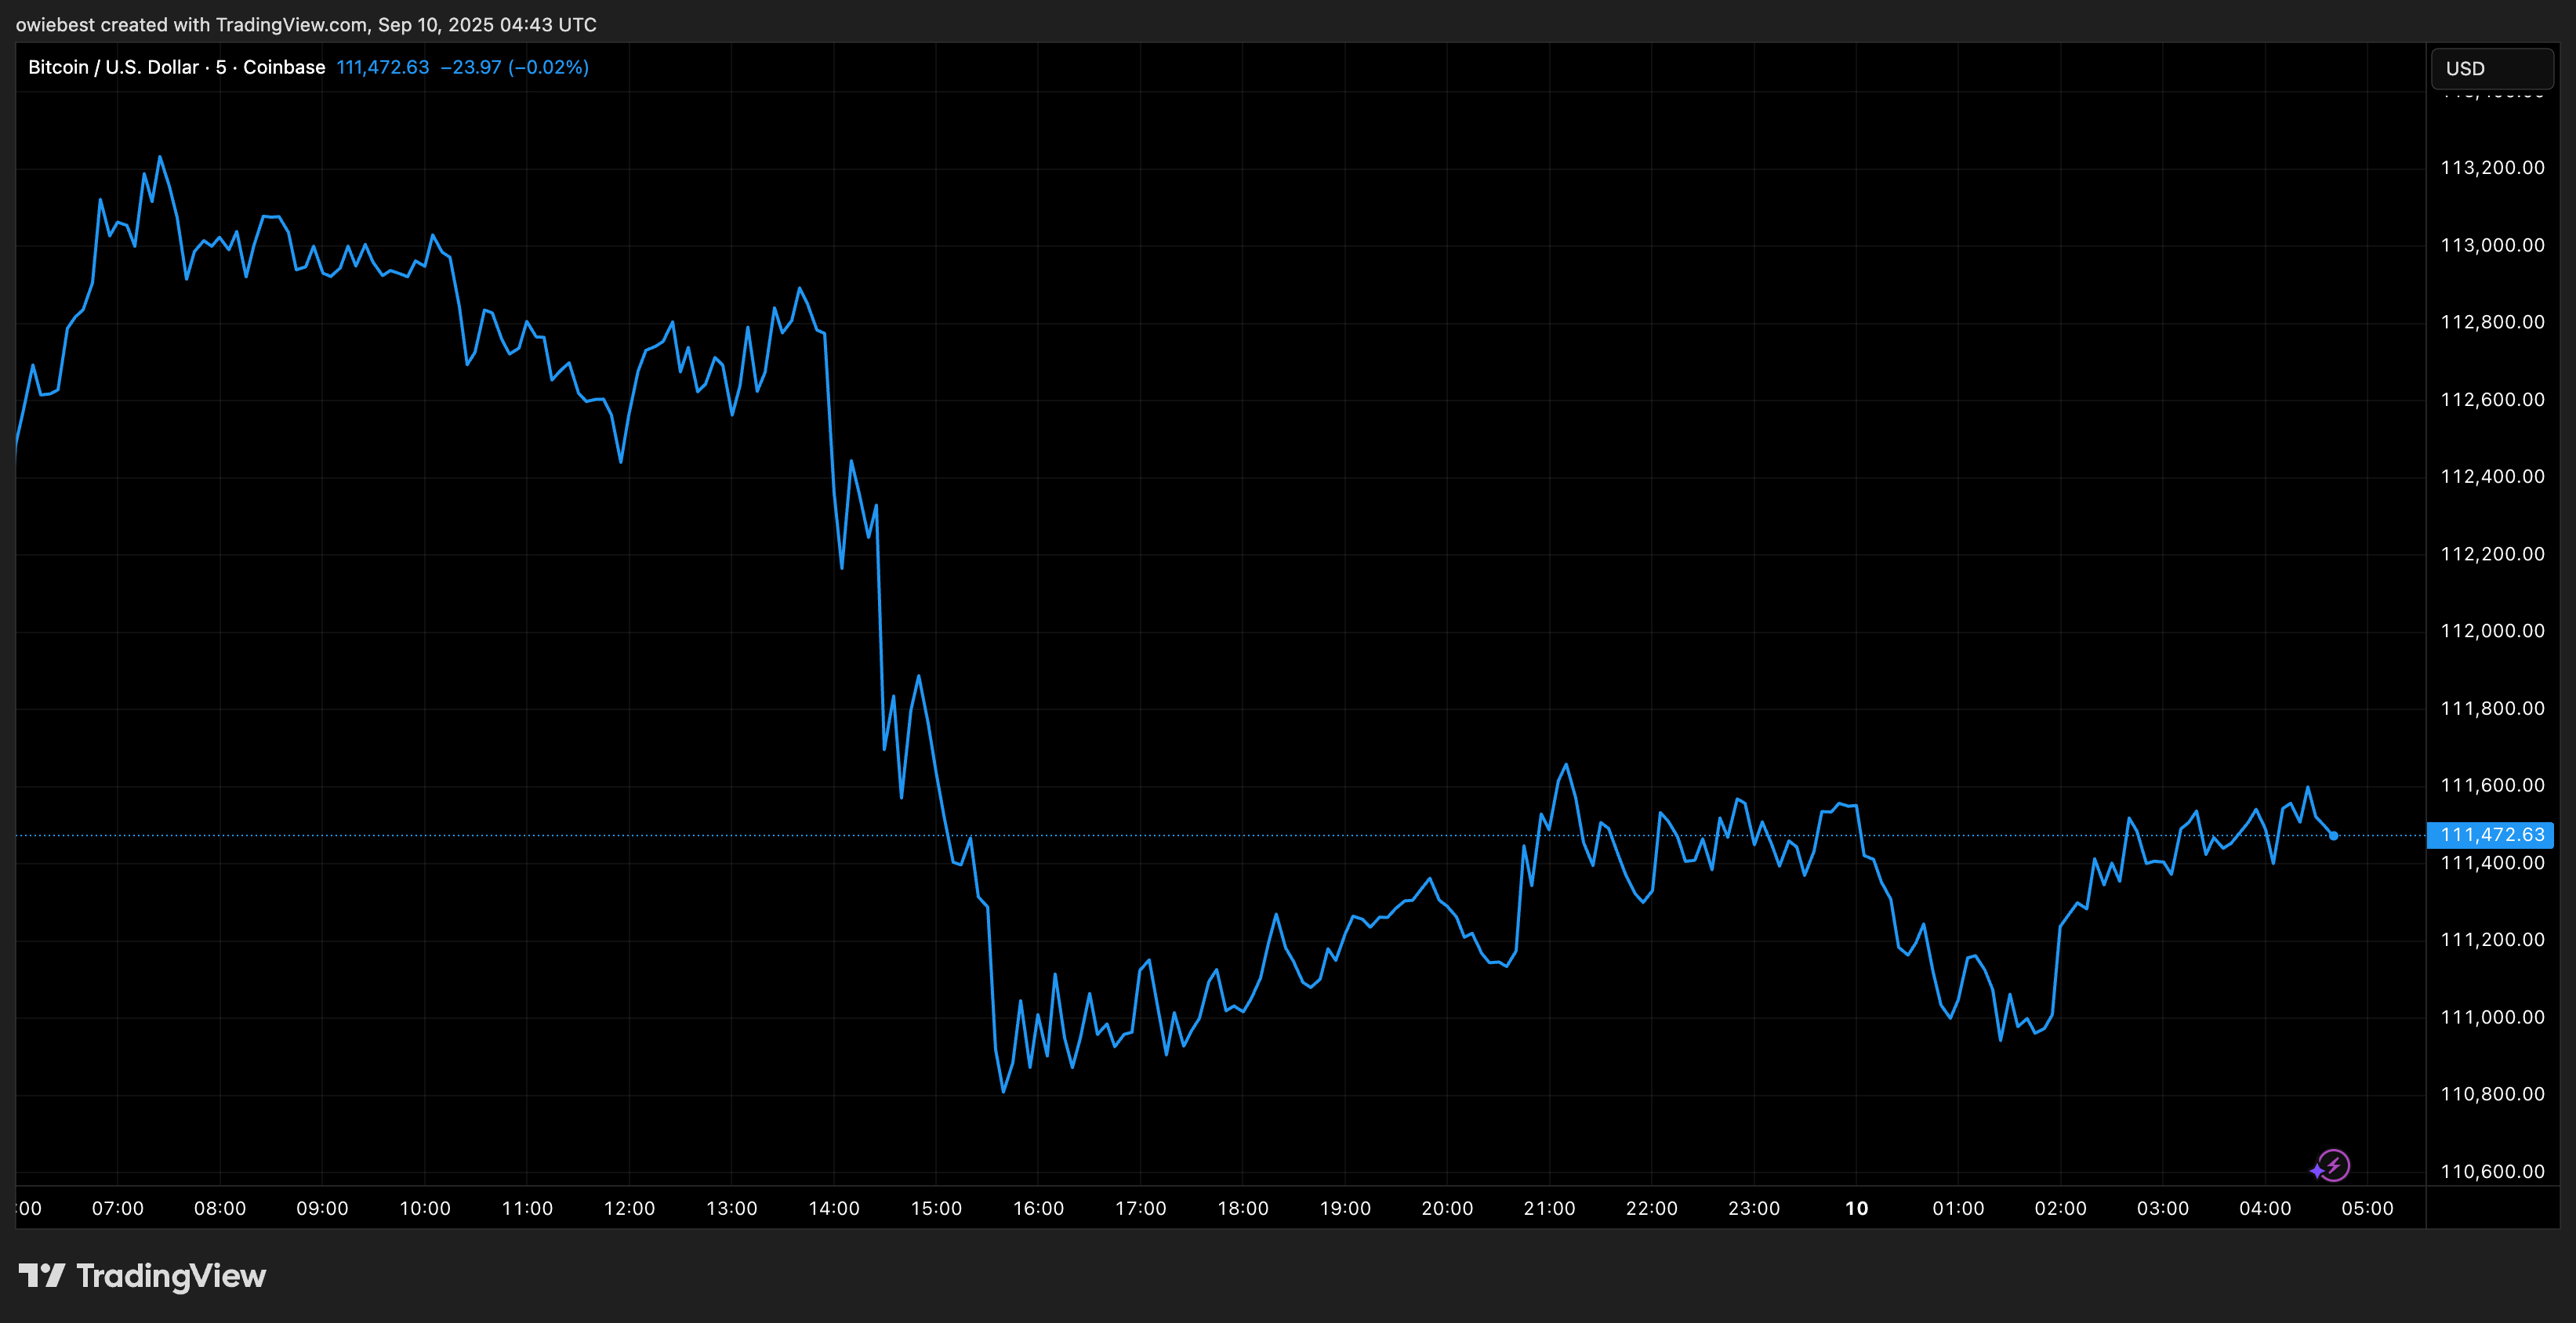
Task: Click the 113,200.00 price scale label
Action: coord(2492,167)
